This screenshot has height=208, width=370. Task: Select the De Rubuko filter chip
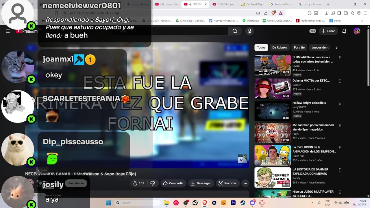click(280, 48)
